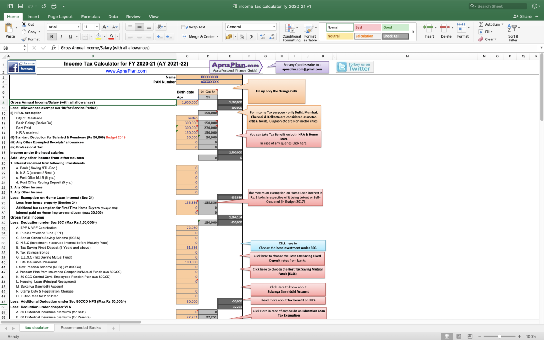Click the Cut scissors icon

click(24, 24)
